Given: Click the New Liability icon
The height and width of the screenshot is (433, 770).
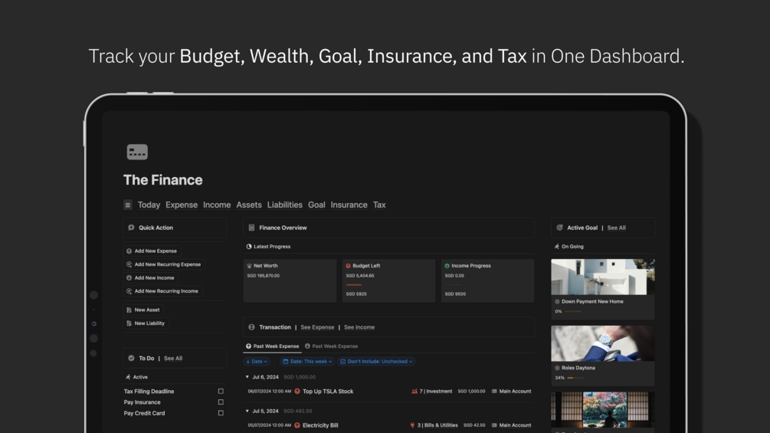Looking at the screenshot, I should 129,323.
